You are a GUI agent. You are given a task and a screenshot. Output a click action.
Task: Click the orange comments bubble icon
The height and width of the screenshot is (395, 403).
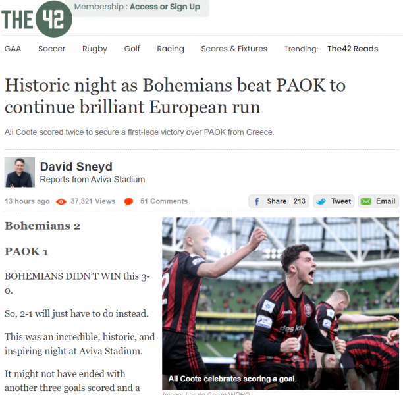click(x=128, y=201)
